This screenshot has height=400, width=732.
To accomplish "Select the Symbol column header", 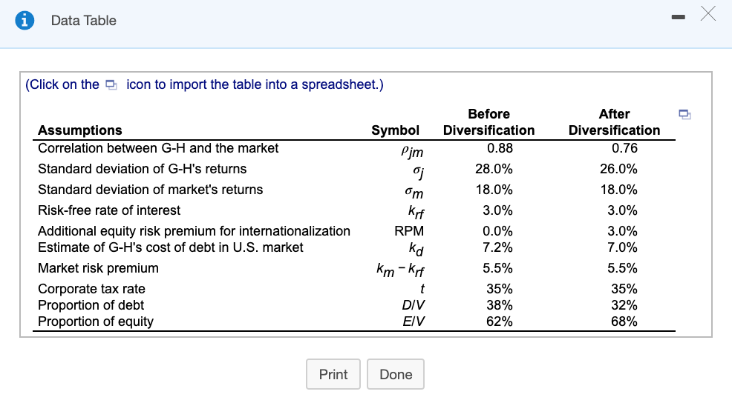I will click(395, 130).
